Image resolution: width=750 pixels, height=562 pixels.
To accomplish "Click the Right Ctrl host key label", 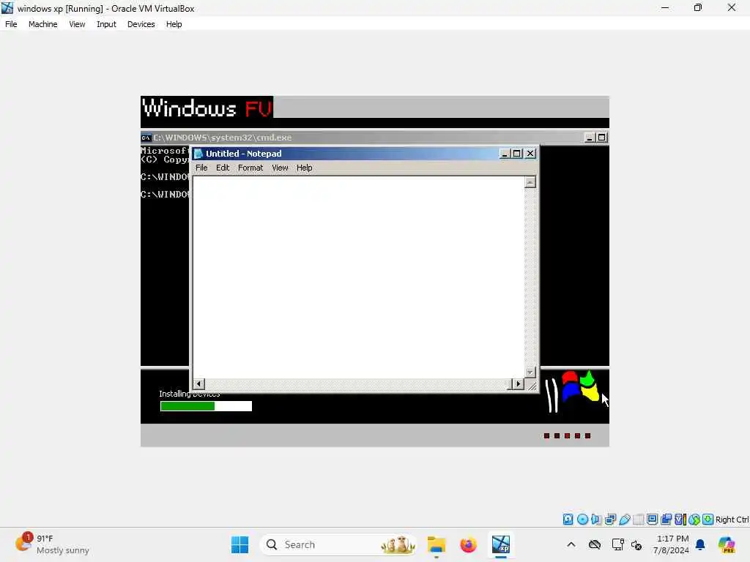I will click(x=732, y=520).
